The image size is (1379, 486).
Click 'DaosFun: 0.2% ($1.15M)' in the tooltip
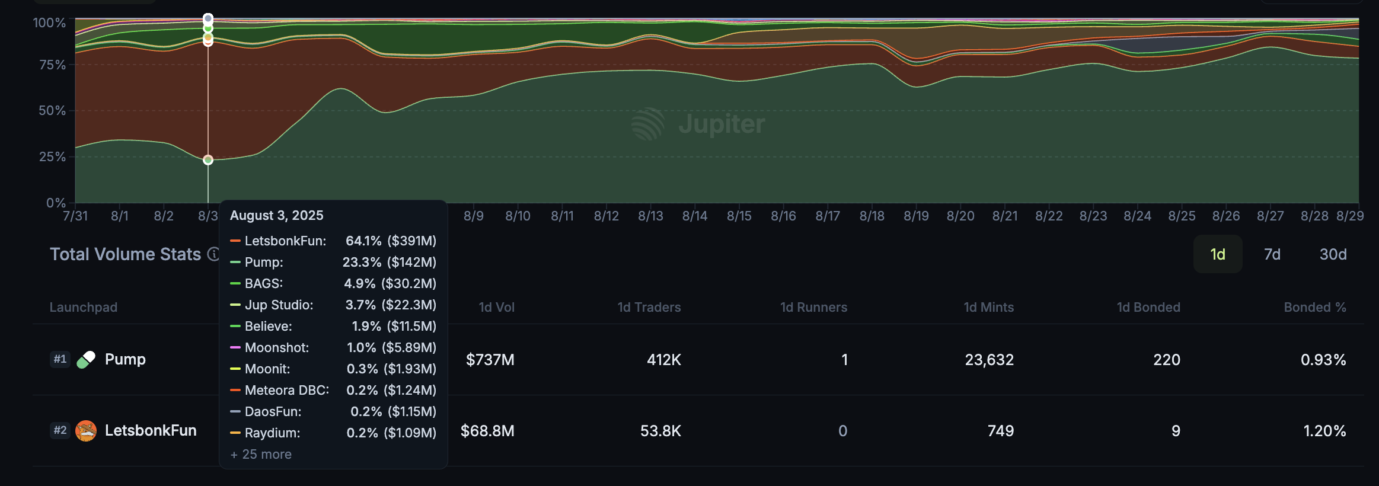[x=333, y=411]
